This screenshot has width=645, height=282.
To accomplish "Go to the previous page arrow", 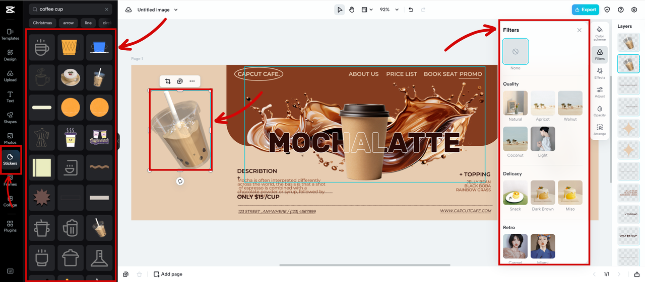I will pyautogui.click(x=594, y=274).
